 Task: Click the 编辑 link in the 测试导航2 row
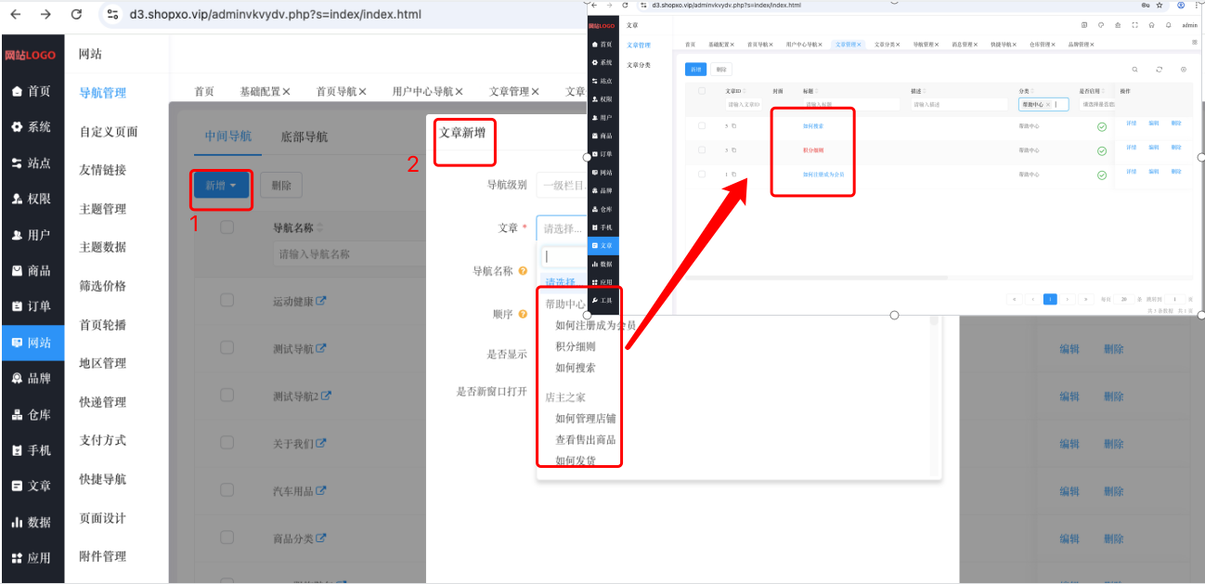click(x=1069, y=396)
